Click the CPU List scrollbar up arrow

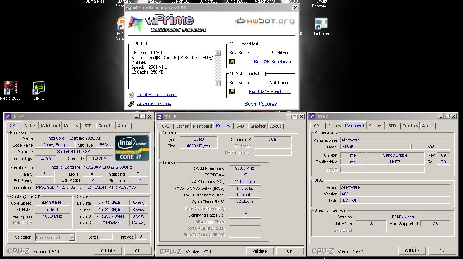(218, 53)
